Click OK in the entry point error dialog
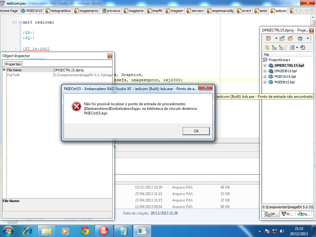This screenshot has height=237, width=316. click(x=196, y=131)
